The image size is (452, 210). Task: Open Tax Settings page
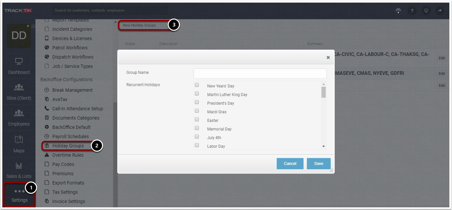pyautogui.click(x=65, y=192)
